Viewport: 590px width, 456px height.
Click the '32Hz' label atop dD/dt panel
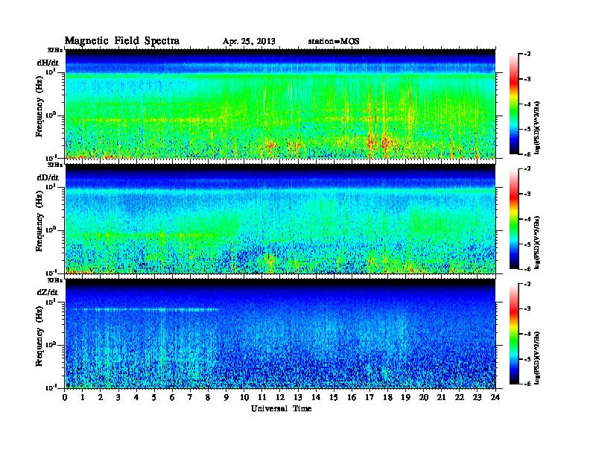[54, 165]
